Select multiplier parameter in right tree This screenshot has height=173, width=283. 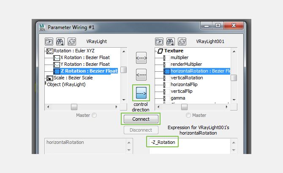pyautogui.click(x=180, y=57)
